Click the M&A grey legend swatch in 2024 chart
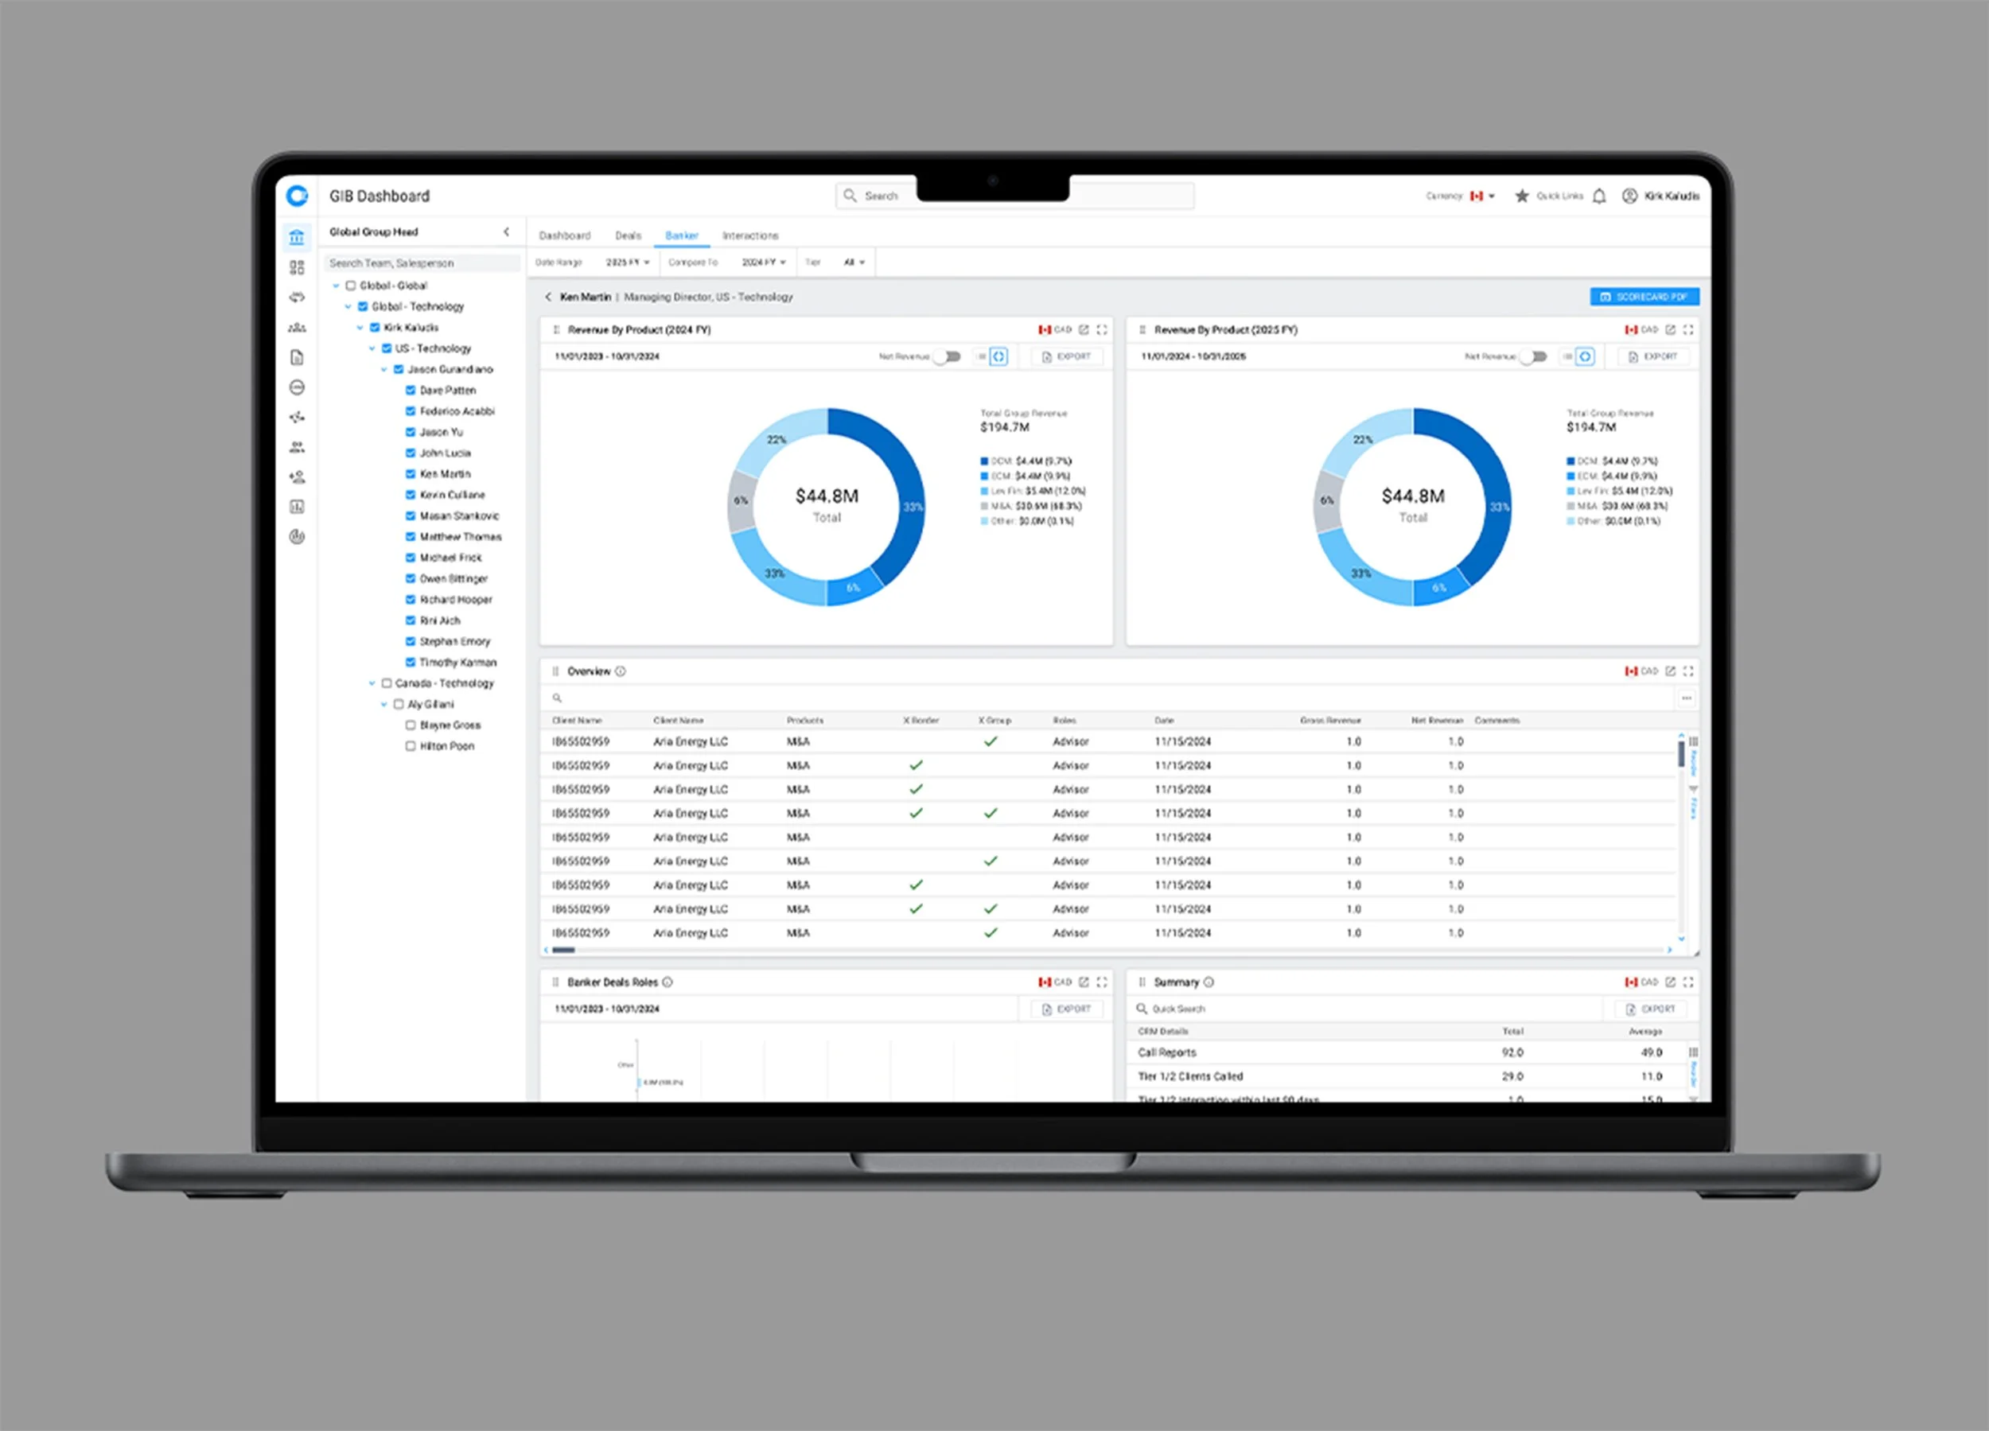Viewport: 1989px width, 1431px height. (984, 506)
